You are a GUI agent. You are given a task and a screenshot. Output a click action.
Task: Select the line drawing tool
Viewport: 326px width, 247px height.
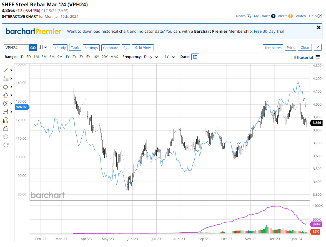point(6,70)
